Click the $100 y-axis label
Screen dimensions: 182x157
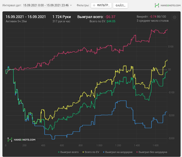[x=171, y=47]
